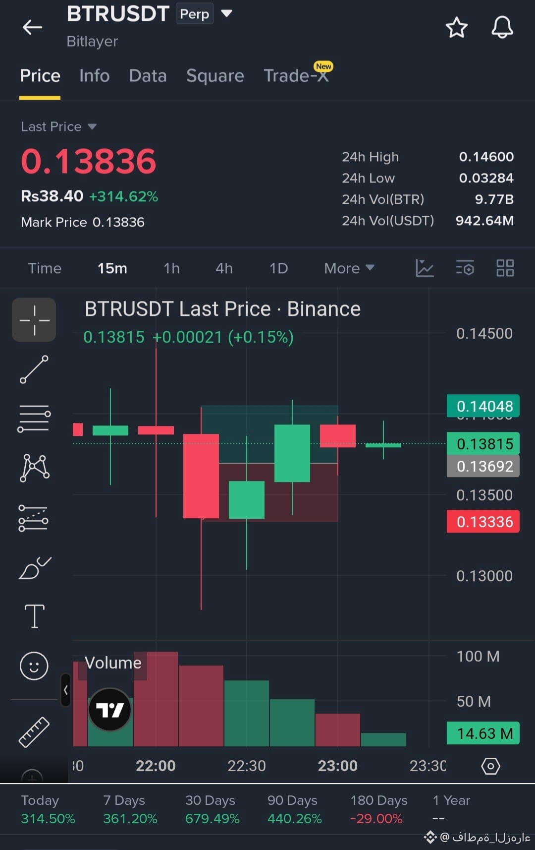Viewport: 535px width, 850px height.
Task: Open the Square tab
Action: tap(215, 76)
